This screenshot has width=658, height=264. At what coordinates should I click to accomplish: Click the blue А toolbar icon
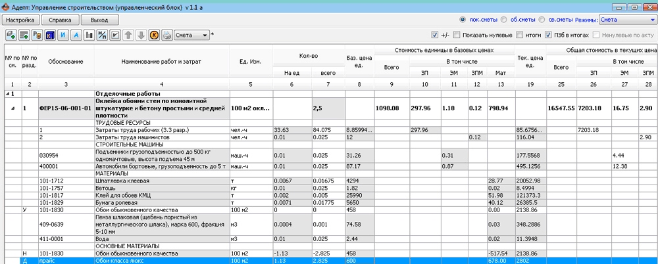76,35
